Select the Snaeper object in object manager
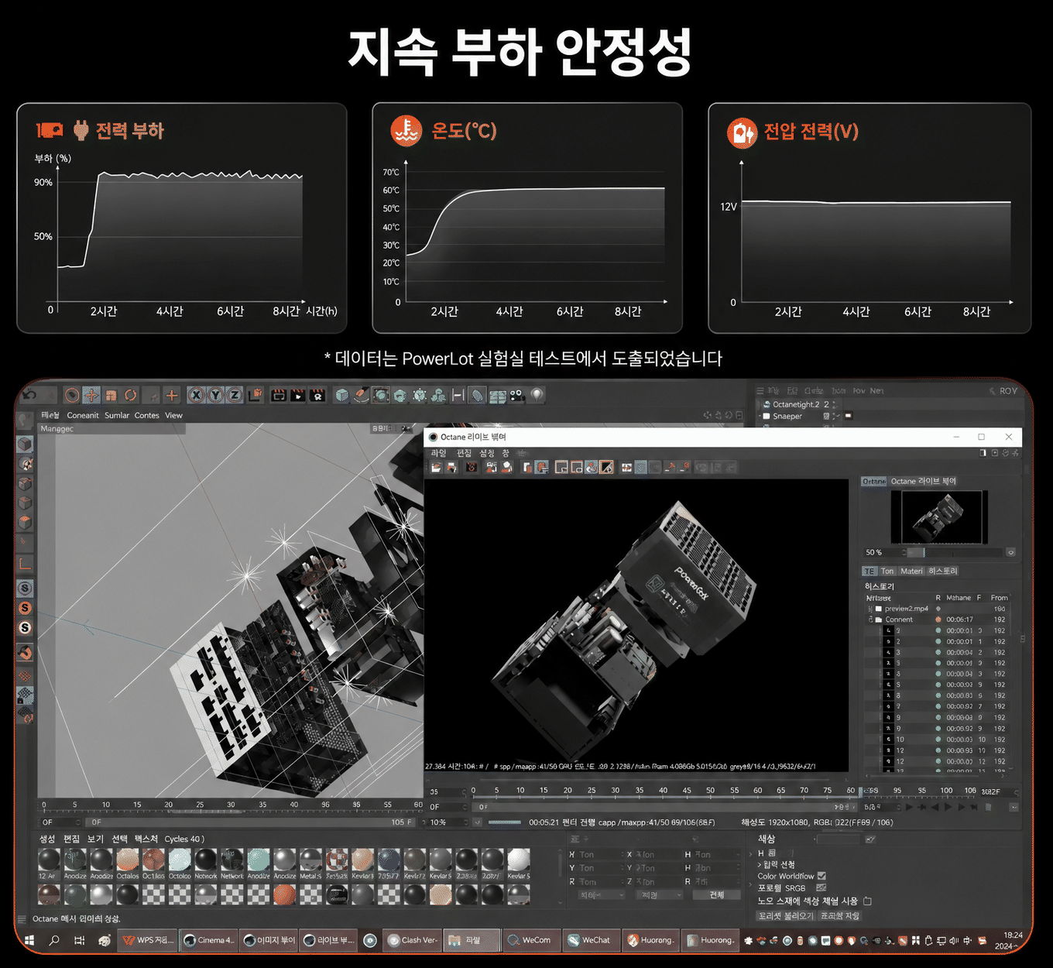Image resolution: width=1053 pixels, height=968 pixels. point(787,417)
